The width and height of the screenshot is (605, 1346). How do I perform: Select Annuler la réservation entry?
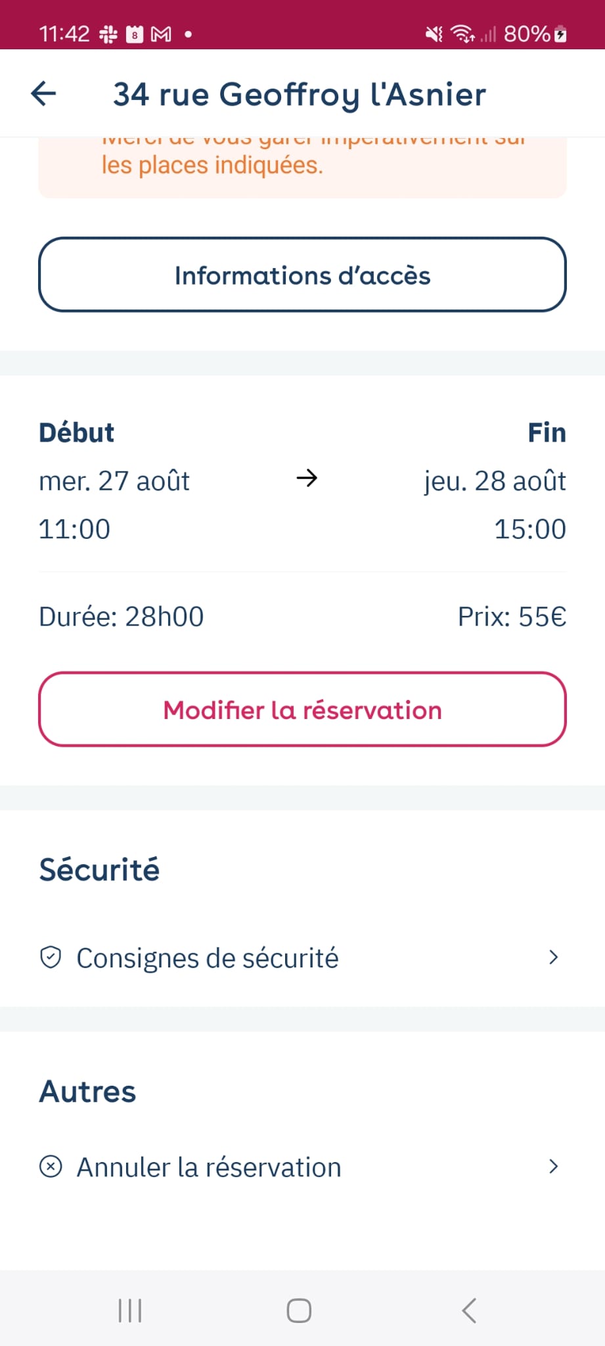tap(302, 1167)
